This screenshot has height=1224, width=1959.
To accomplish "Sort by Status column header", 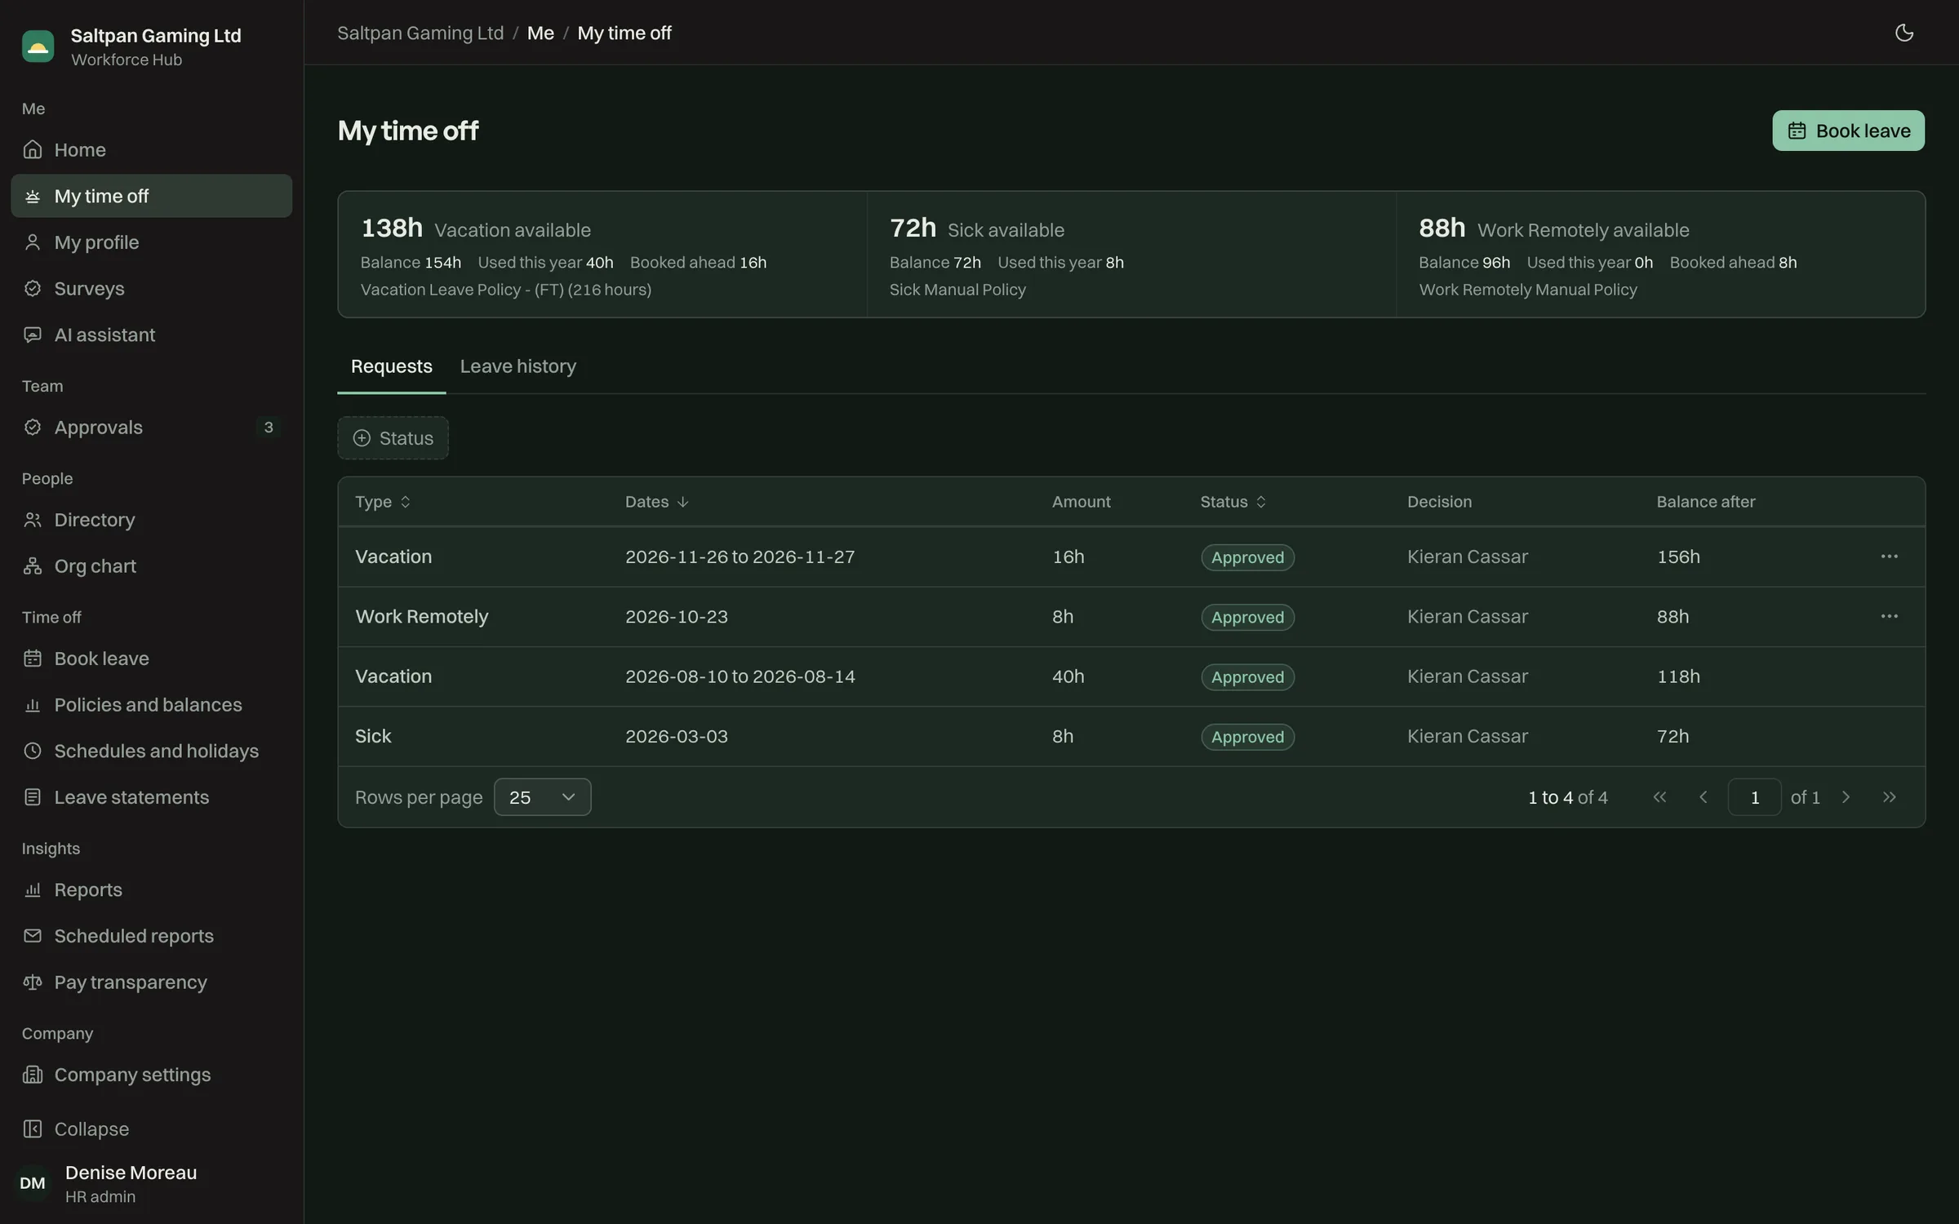I will point(1233,502).
